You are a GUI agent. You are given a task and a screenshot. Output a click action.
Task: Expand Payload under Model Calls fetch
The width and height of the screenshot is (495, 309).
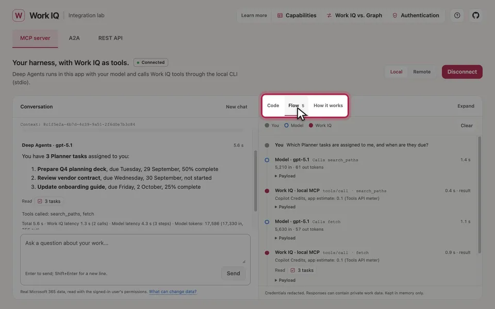click(285, 238)
